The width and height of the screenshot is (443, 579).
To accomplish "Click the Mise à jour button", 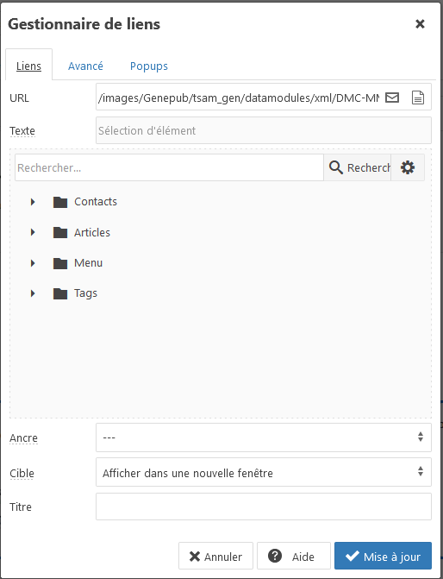I will coord(383,556).
